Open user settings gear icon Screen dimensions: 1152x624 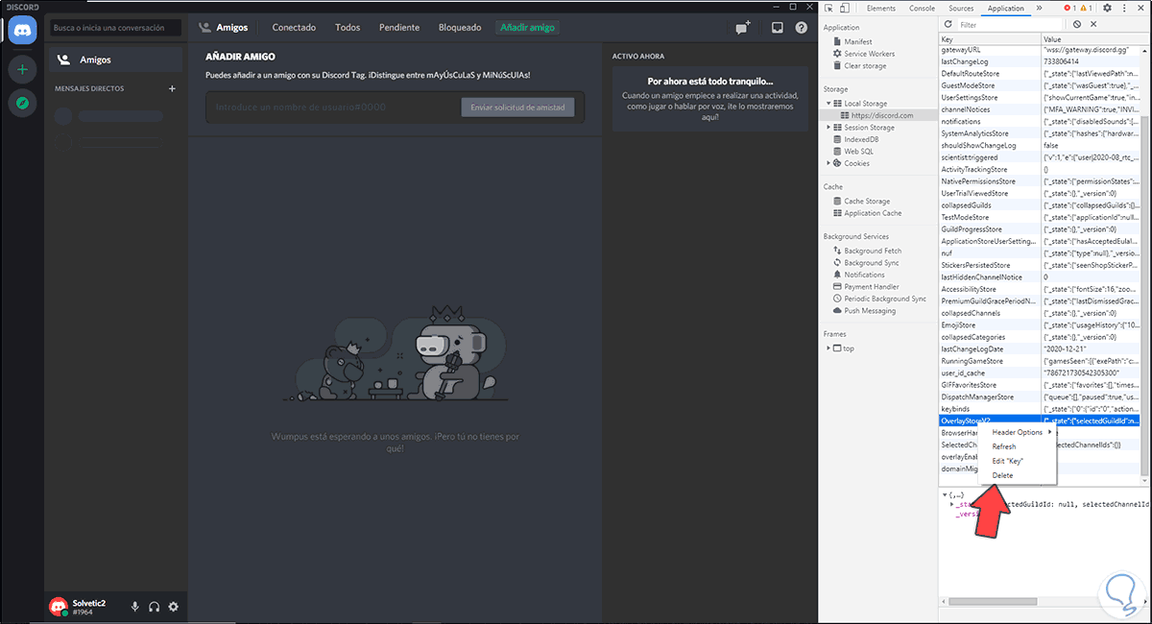pyautogui.click(x=174, y=607)
